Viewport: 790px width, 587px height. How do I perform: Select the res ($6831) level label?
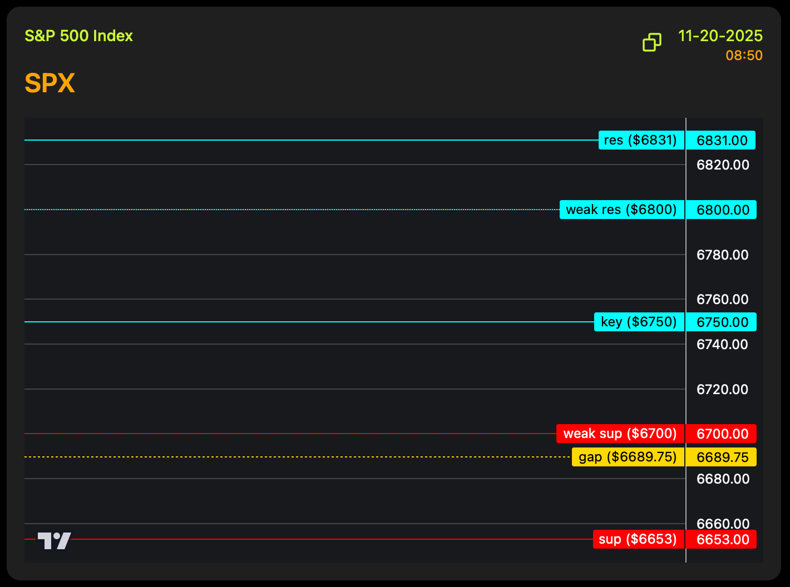[x=641, y=140]
